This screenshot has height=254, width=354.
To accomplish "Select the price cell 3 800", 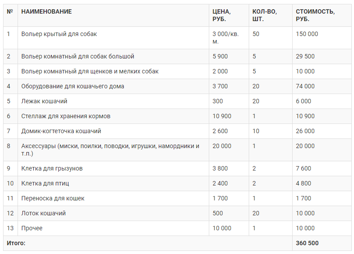I will [x=229, y=168].
